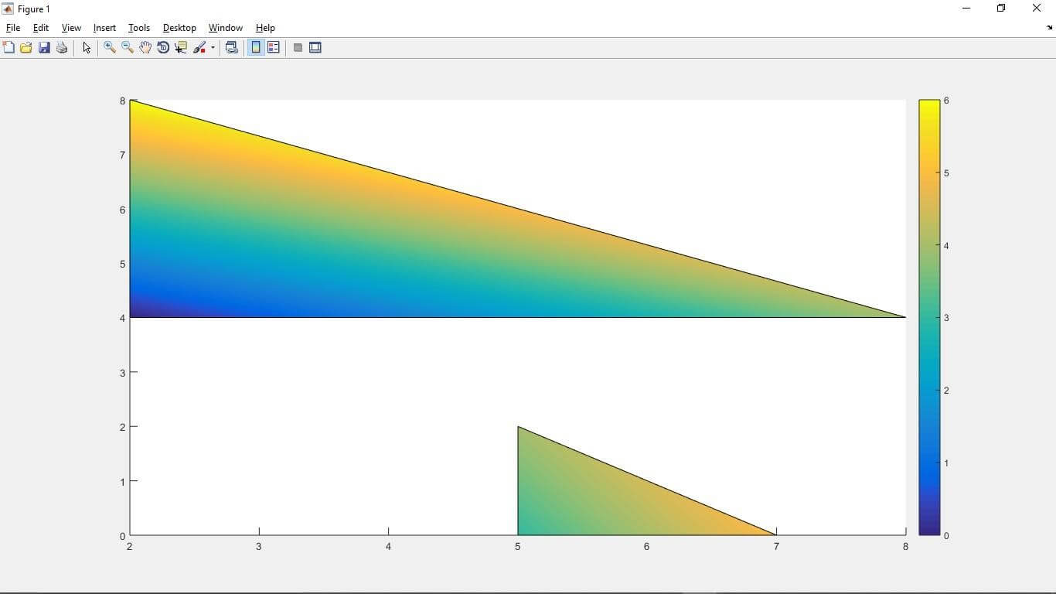Toggle the Edit Plot arrow mode
Screen dimensions: 1056x594
(86, 47)
